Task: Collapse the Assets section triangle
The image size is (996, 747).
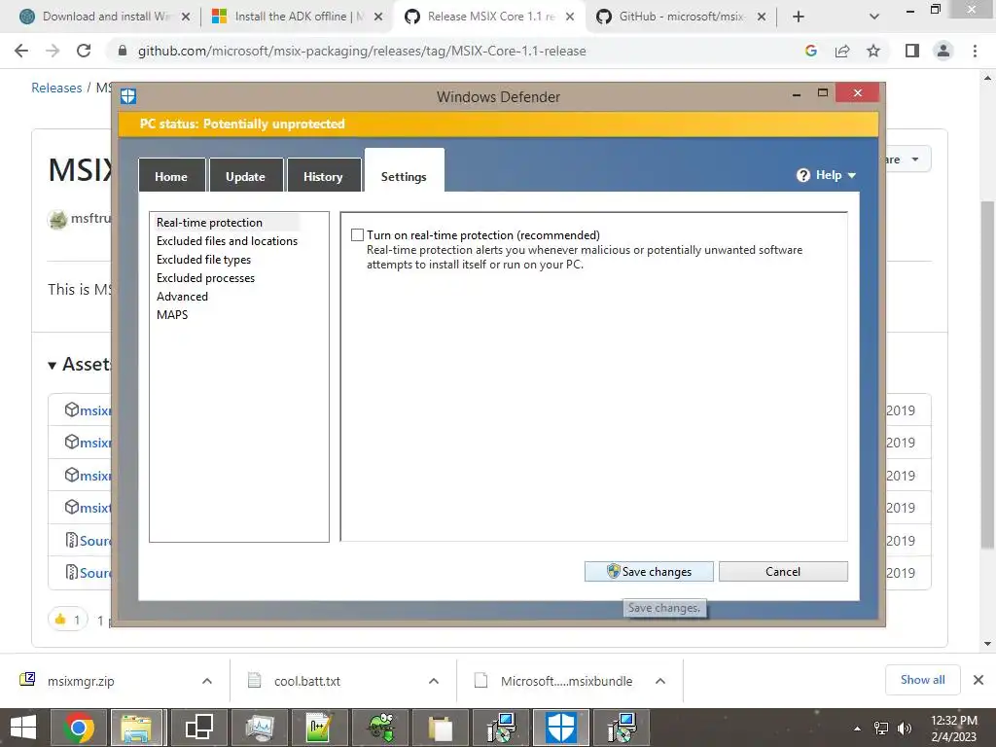Action: 53,366
